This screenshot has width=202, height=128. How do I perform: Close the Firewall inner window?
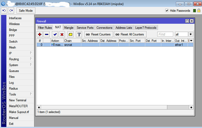192,21
